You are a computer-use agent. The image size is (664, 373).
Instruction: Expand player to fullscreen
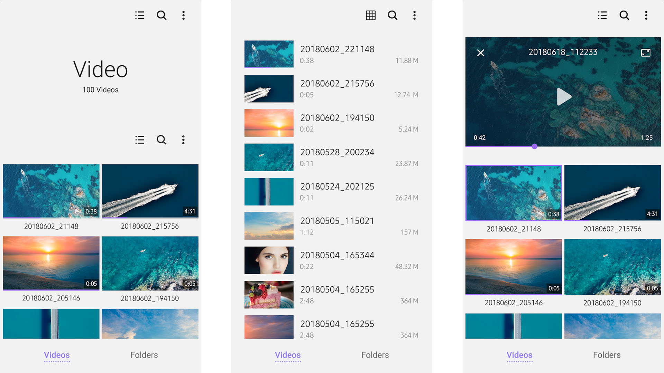(646, 52)
